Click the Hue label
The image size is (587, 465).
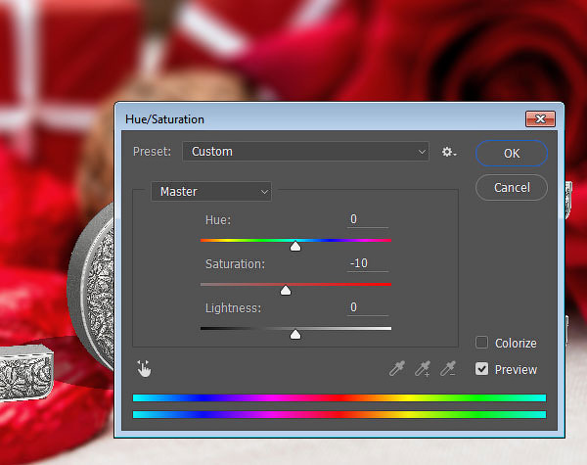point(218,220)
